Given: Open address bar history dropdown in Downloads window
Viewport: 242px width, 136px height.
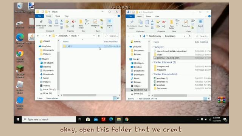Looking at the screenshot, I should 185,36.
